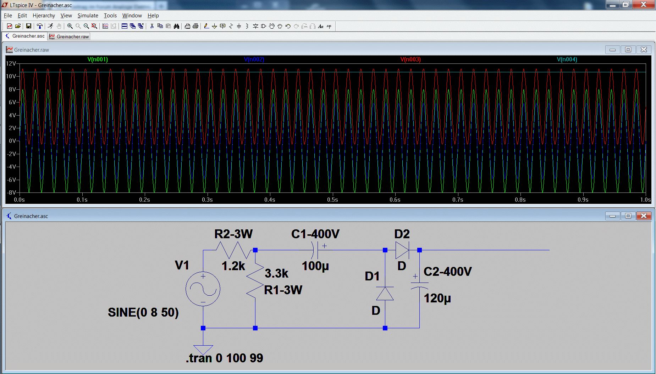Click the Zoom in magnifier icon
656x374 pixels.
tap(70, 26)
